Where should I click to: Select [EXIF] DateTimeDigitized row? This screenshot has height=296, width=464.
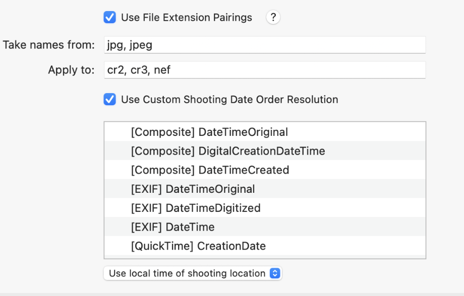[x=265, y=208]
